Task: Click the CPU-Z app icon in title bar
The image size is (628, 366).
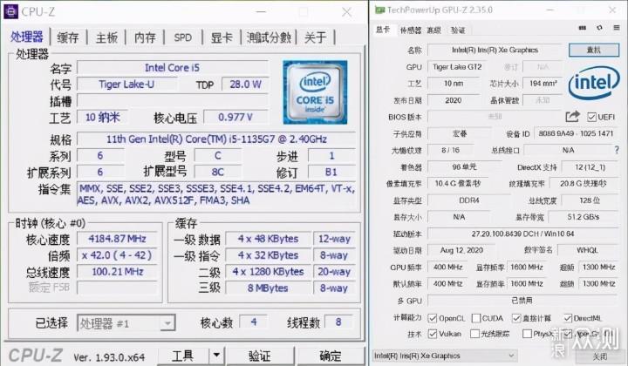Action: coord(10,11)
